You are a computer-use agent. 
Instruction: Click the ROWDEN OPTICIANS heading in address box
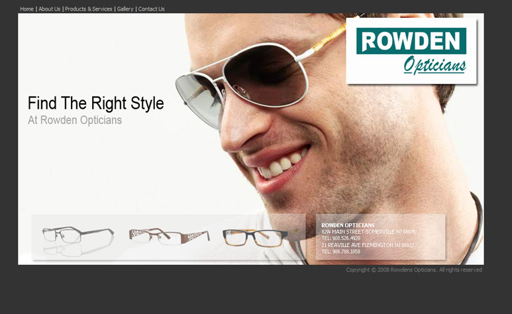(x=348, y=225)
